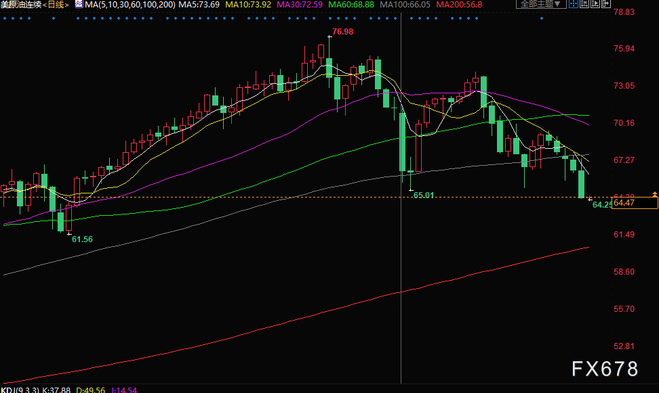This screenshot has width=659, height=393.
Task: Click the 67.27 price axis label
Action: 624,160
